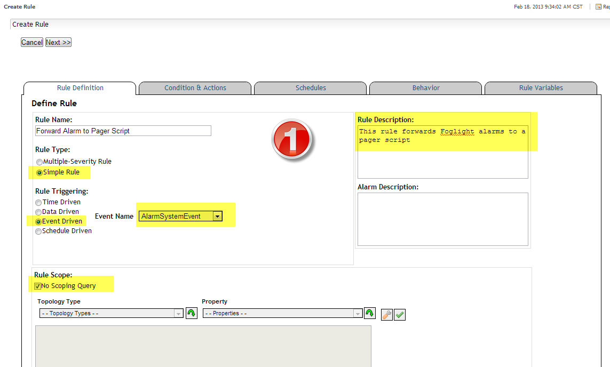This screenshot has height=367, width=610.
Task: Click the green checkmark validate icon
Action: coord(400,315)
